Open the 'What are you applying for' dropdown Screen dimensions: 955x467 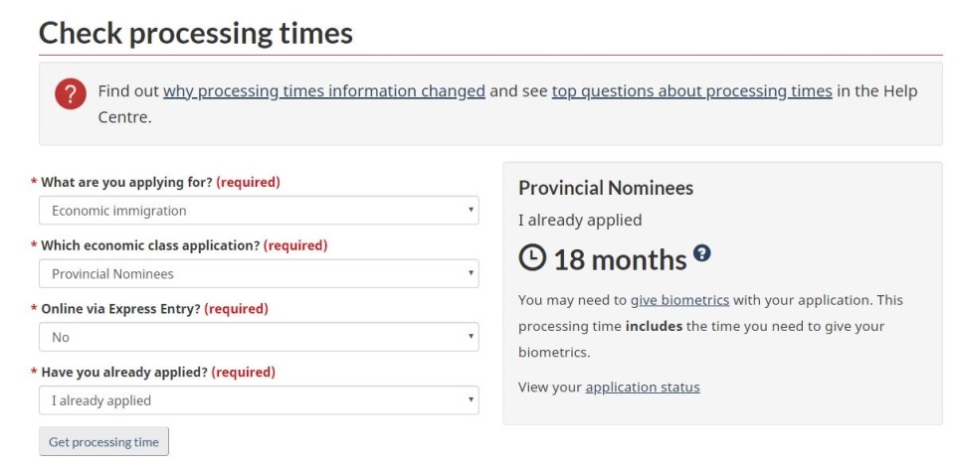pos(259,211)
